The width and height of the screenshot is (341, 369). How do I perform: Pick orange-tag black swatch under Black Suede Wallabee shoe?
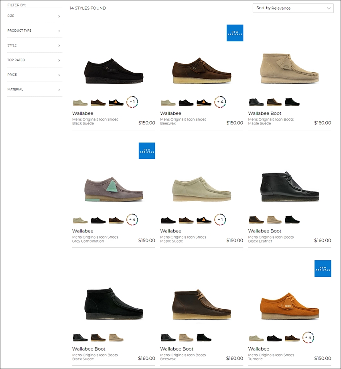pyautogui.click(x=116, y=103)
